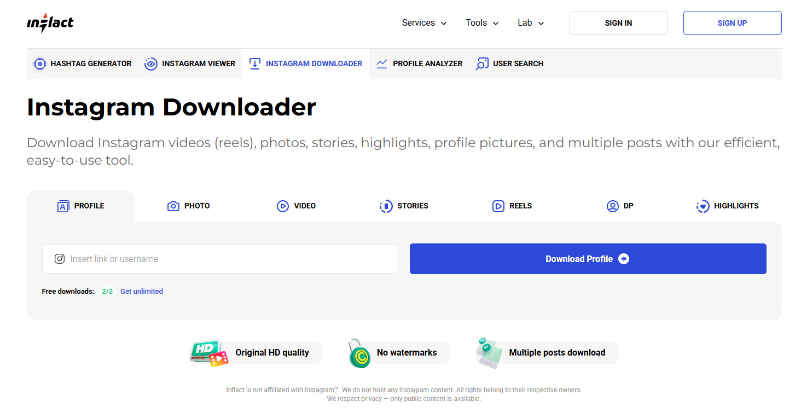Click the Multiple posts download label
The height and width of the screenshot is (413, 801).
click(x=558, y=353)
